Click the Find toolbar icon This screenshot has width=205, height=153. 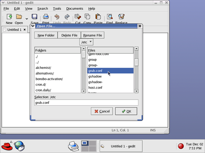coord(110,17)
